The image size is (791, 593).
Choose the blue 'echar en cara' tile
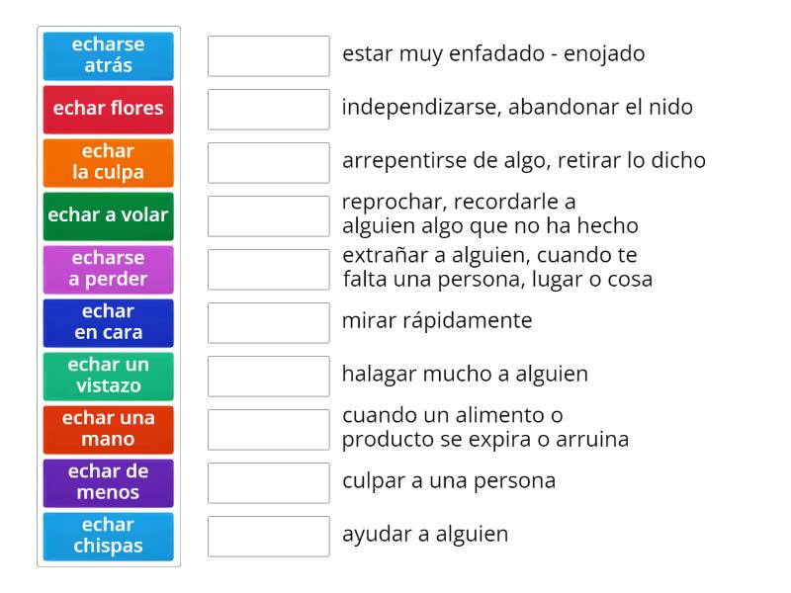109,323
